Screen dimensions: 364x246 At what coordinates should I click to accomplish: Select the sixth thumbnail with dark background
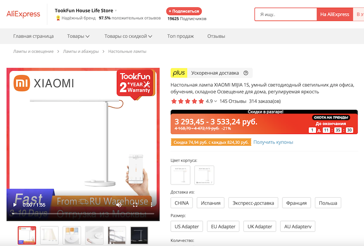[x=139, y=236]
